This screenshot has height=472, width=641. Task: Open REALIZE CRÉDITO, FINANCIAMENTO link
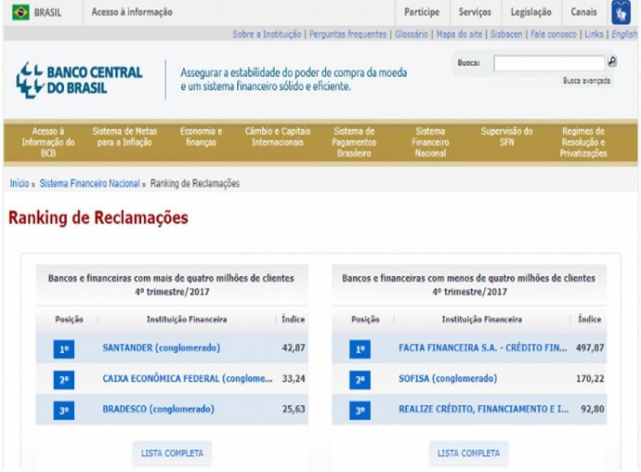point(483,409)
